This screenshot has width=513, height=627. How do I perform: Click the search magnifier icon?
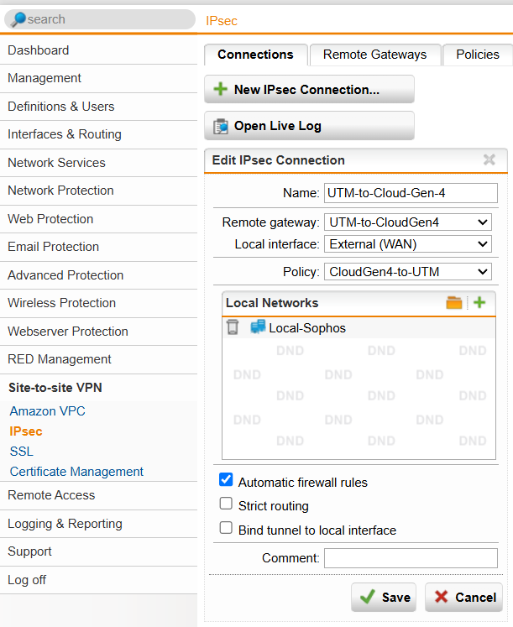click(x=18, y=19)
